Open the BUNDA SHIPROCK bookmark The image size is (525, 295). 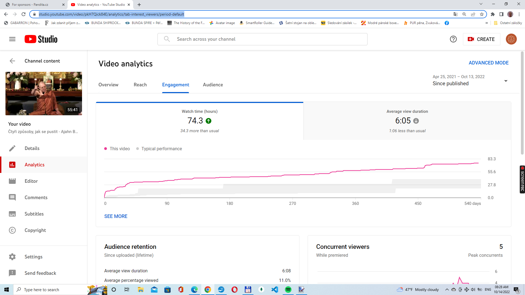(x=103, y=23)
